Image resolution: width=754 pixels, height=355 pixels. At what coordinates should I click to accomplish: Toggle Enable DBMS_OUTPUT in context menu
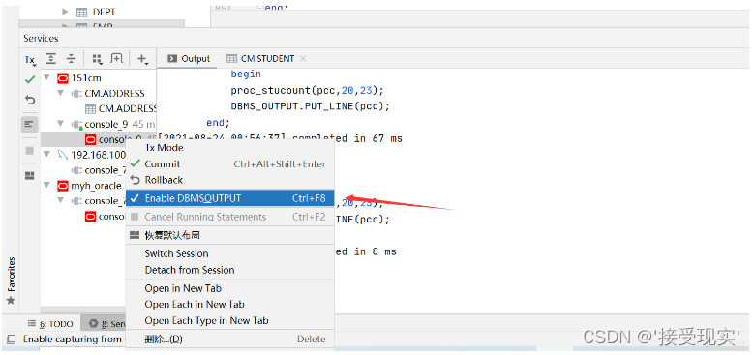229,198
